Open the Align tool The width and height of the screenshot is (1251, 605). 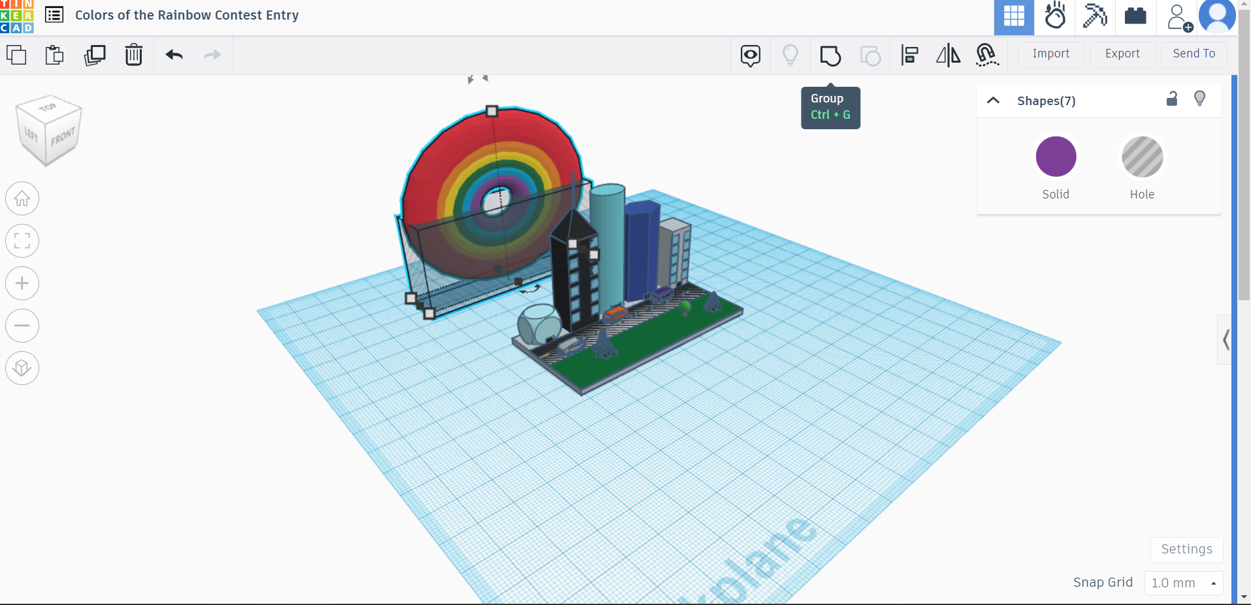(x=910, y=55)
